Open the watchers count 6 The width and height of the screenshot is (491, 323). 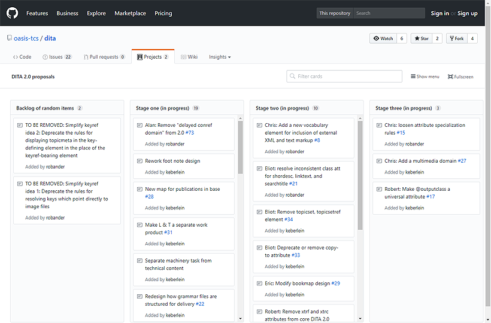click(x=402, y=38)
